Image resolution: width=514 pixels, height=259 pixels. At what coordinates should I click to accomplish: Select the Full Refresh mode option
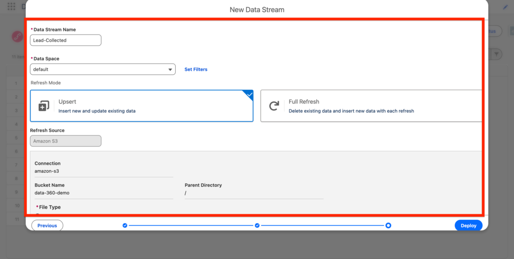pyautogui.click(x=371, y=106)
